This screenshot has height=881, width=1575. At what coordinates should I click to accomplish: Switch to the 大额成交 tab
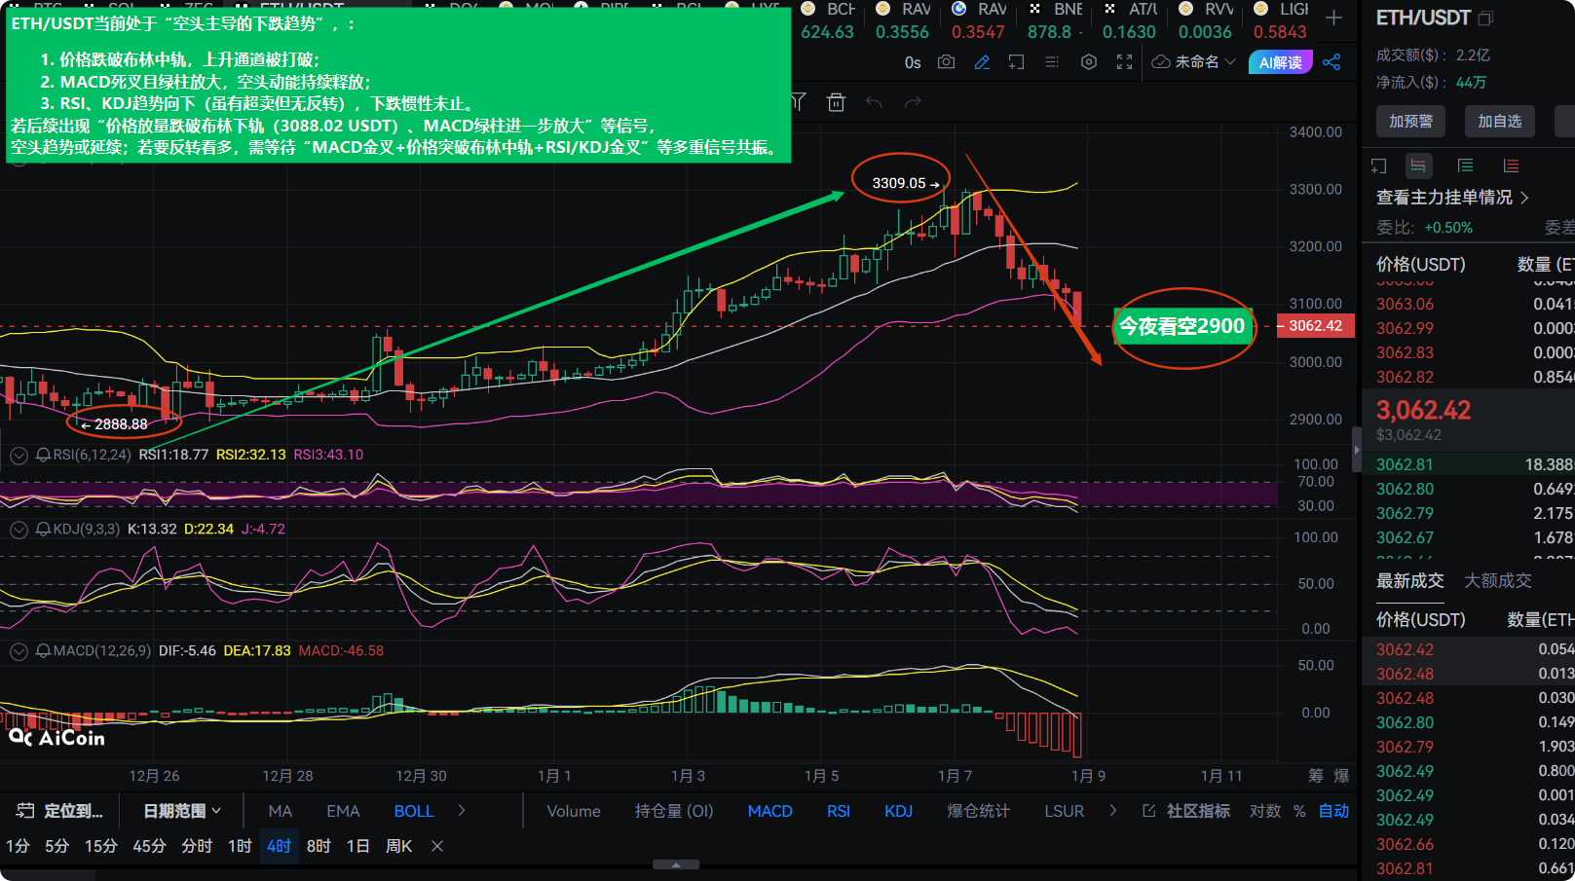tap(1498, 580)
